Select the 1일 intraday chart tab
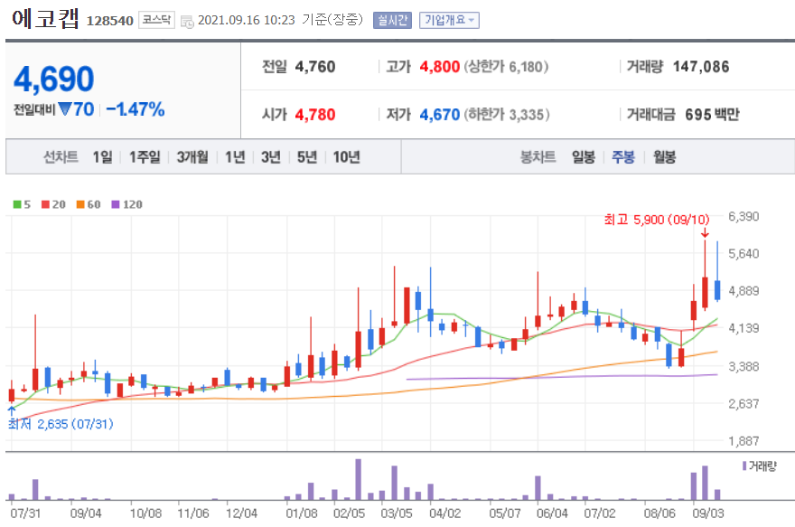 [x=101, y=156]
